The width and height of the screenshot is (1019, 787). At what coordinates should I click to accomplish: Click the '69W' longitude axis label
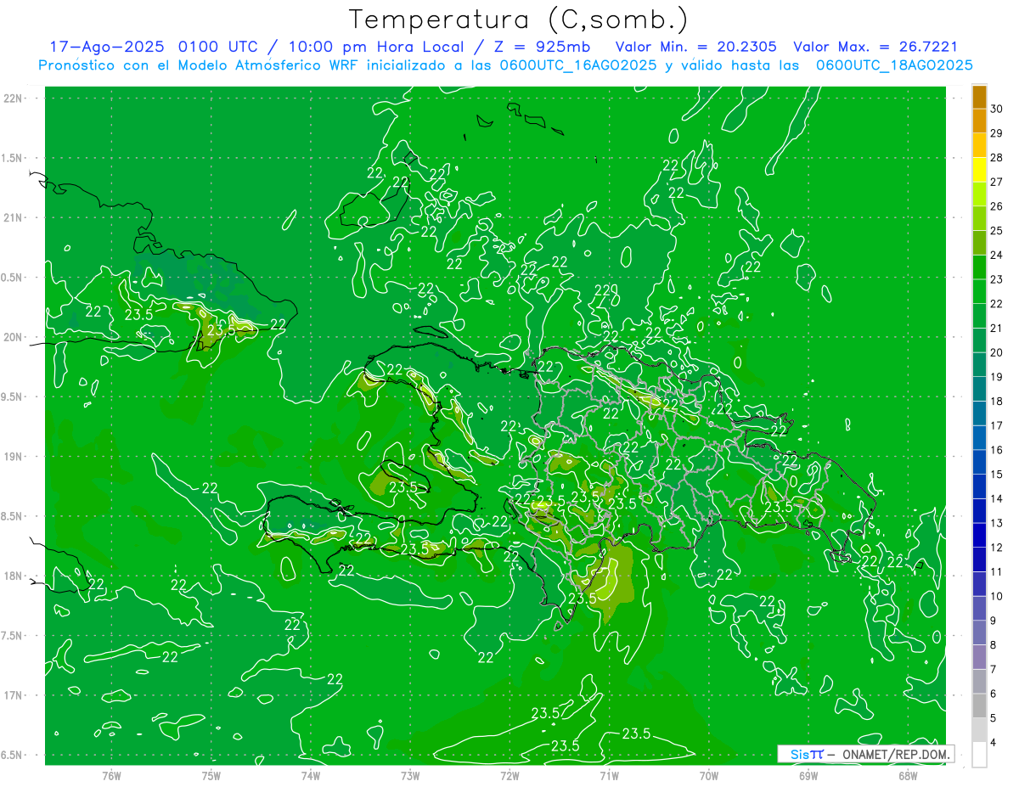[808, 776]
